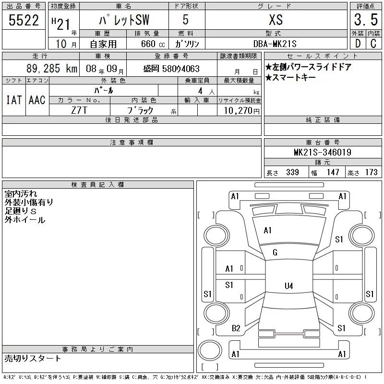The width and height of the screenshot is (384, 384).
Task: Click the door count 5
Action: pos(186,20)
